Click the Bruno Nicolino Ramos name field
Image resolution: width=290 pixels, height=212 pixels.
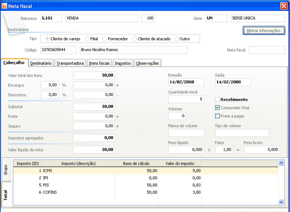coord(134,50)
